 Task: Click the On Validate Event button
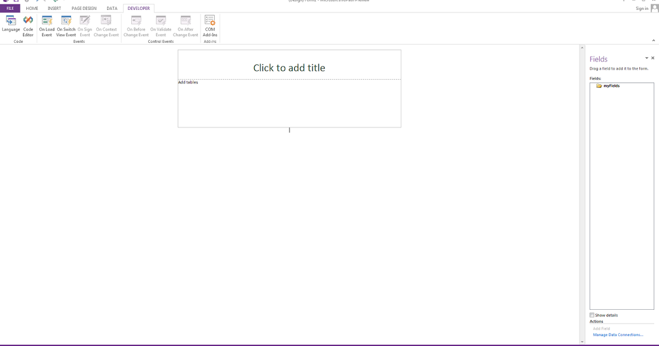point(161,26)
